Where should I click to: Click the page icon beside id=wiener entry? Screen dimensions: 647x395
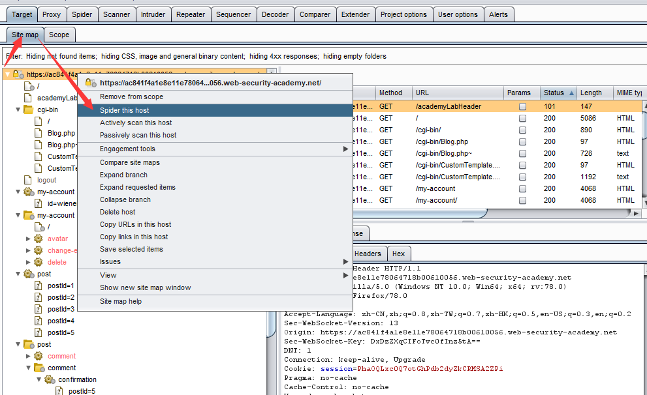tap(39, 203)
